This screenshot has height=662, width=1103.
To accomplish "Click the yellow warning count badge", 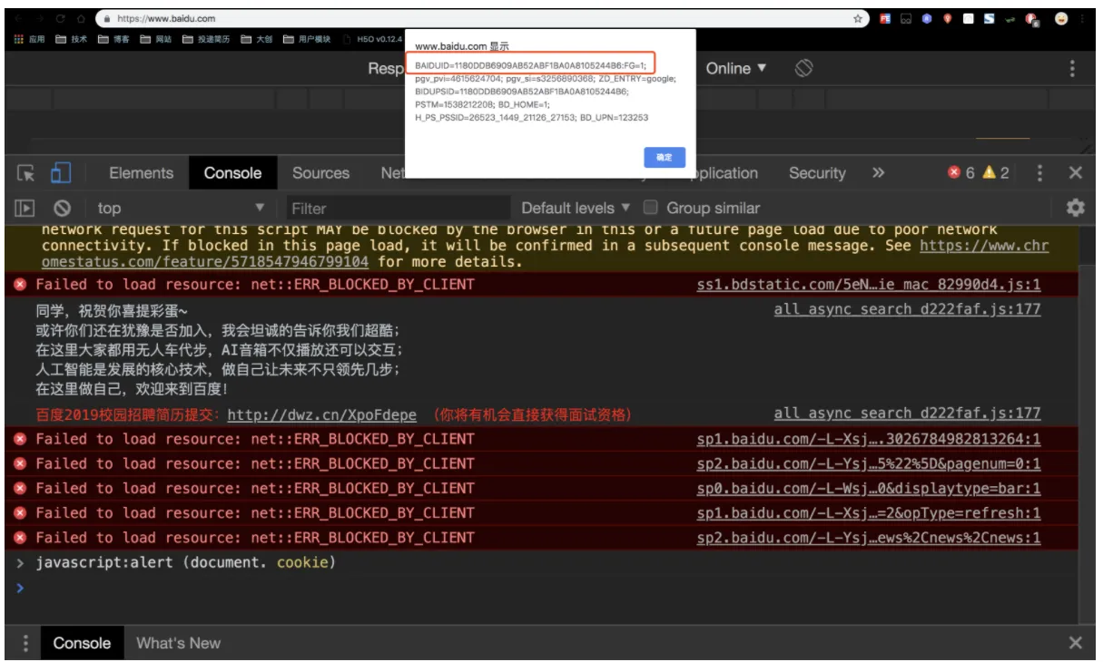I will click(996, 172).
